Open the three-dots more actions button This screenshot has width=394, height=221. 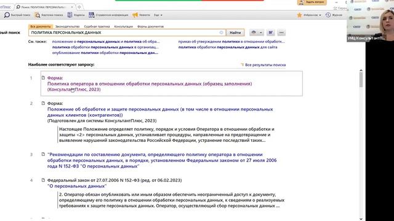coord(281,33)
